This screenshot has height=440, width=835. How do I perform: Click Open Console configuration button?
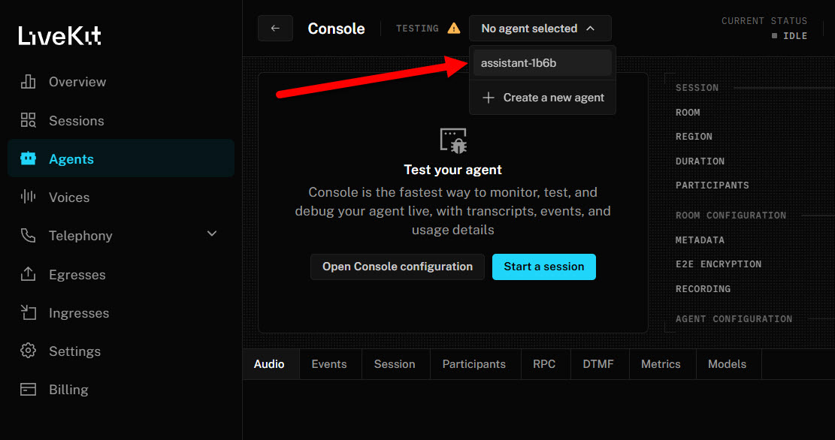[x=398, y=267]
